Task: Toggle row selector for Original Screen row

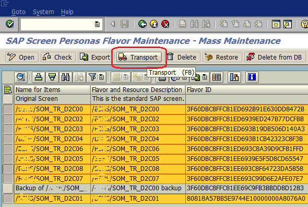Action: pos(8,99)
